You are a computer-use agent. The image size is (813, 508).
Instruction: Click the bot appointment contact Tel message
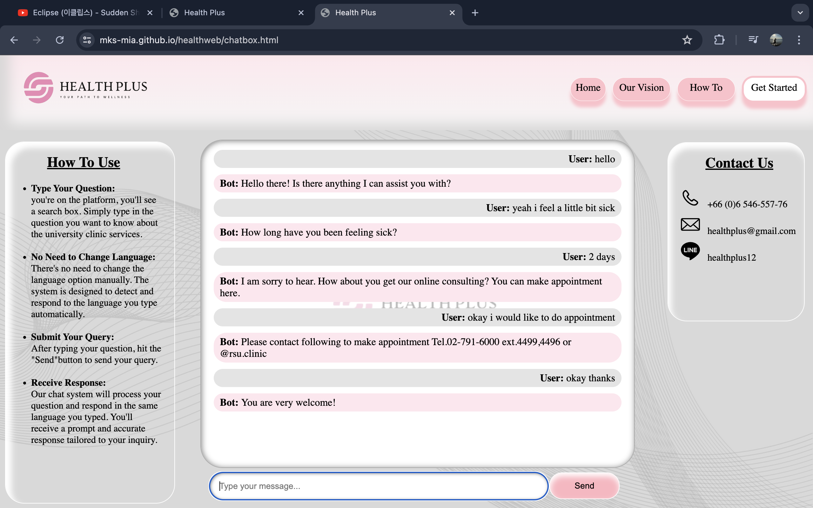tap(417, 348)
